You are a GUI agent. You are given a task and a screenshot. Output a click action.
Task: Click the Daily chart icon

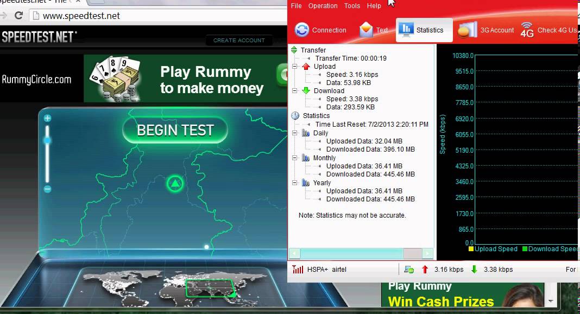click(306, 133)
